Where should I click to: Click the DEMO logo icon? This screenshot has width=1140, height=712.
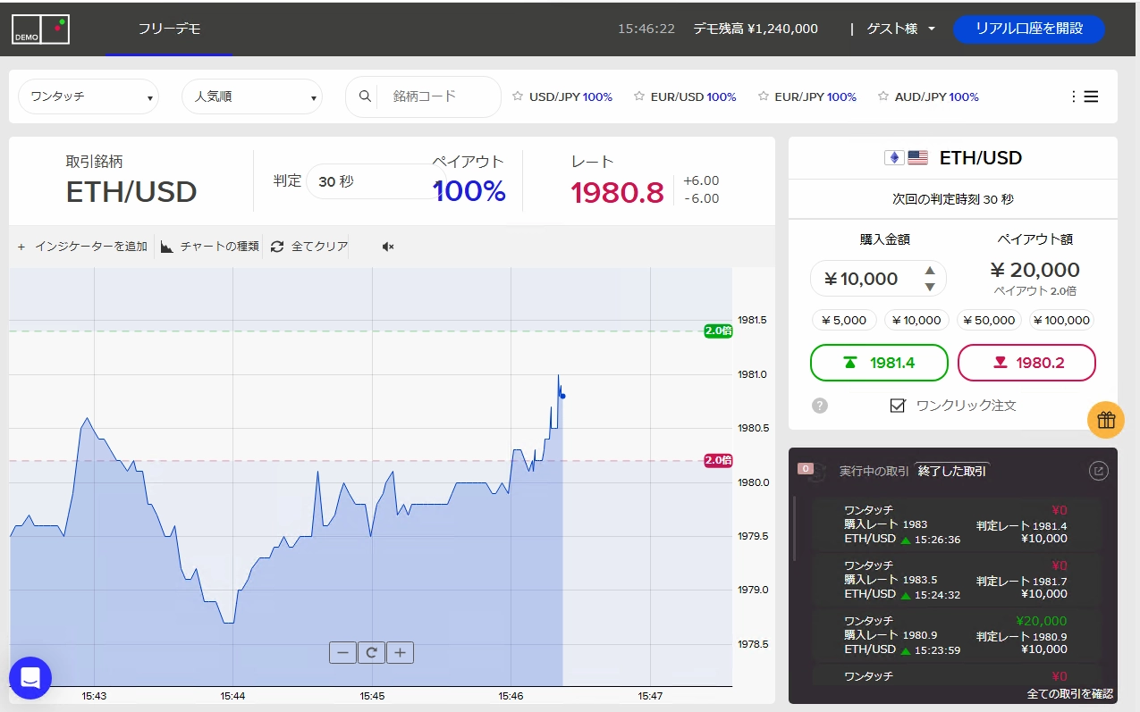click(40, 29)
